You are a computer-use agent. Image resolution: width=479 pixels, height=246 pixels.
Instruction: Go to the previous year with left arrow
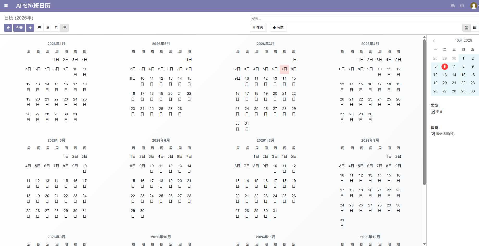[x=8, y=28]
